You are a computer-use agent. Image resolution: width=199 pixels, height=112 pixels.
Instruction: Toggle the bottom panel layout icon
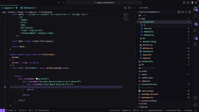coord(188,2)
